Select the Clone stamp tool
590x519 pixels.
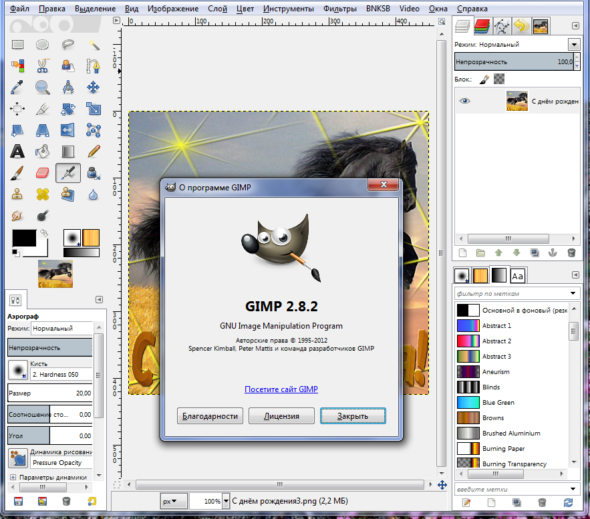click(17, 194)
